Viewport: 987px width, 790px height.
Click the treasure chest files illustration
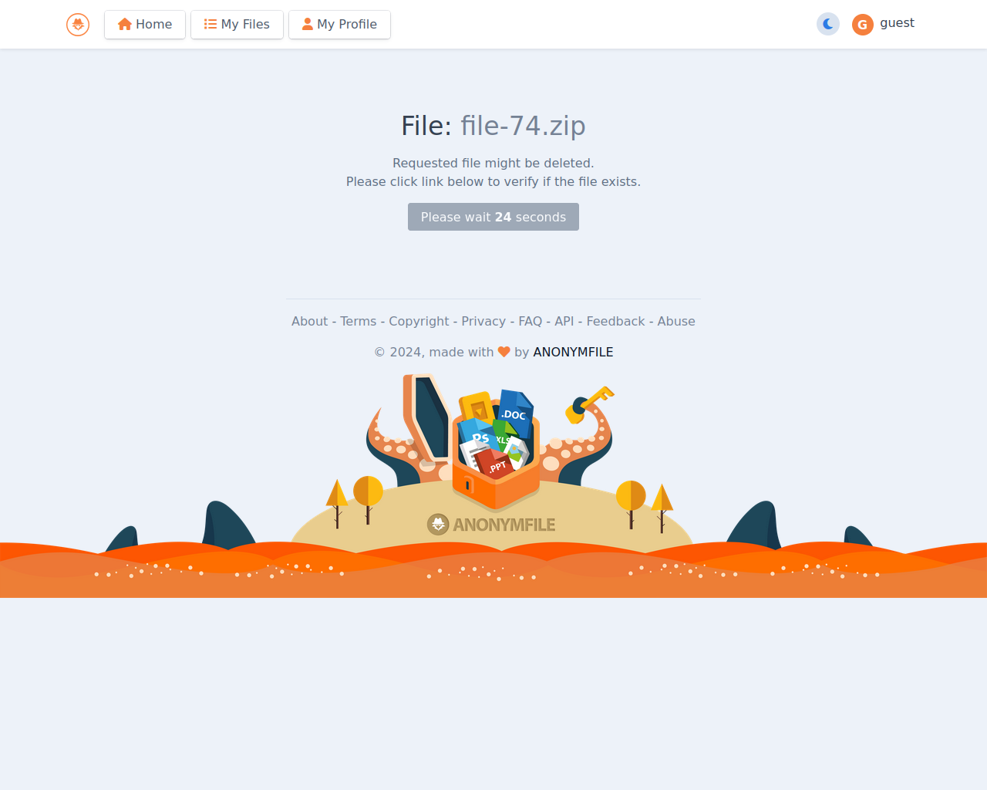point(495,449)
